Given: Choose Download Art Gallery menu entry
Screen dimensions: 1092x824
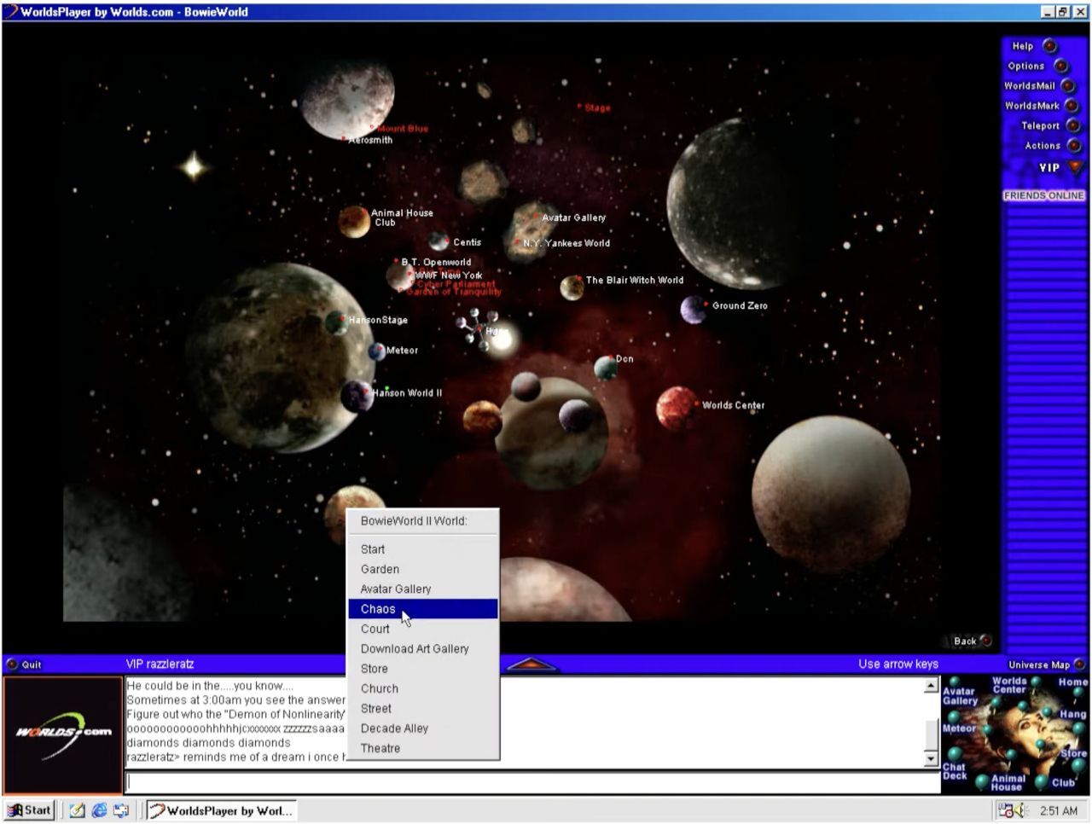Looking at the screenshot, I should pos(423,648).
